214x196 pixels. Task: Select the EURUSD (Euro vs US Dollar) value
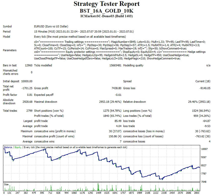[x=51, y=26]
